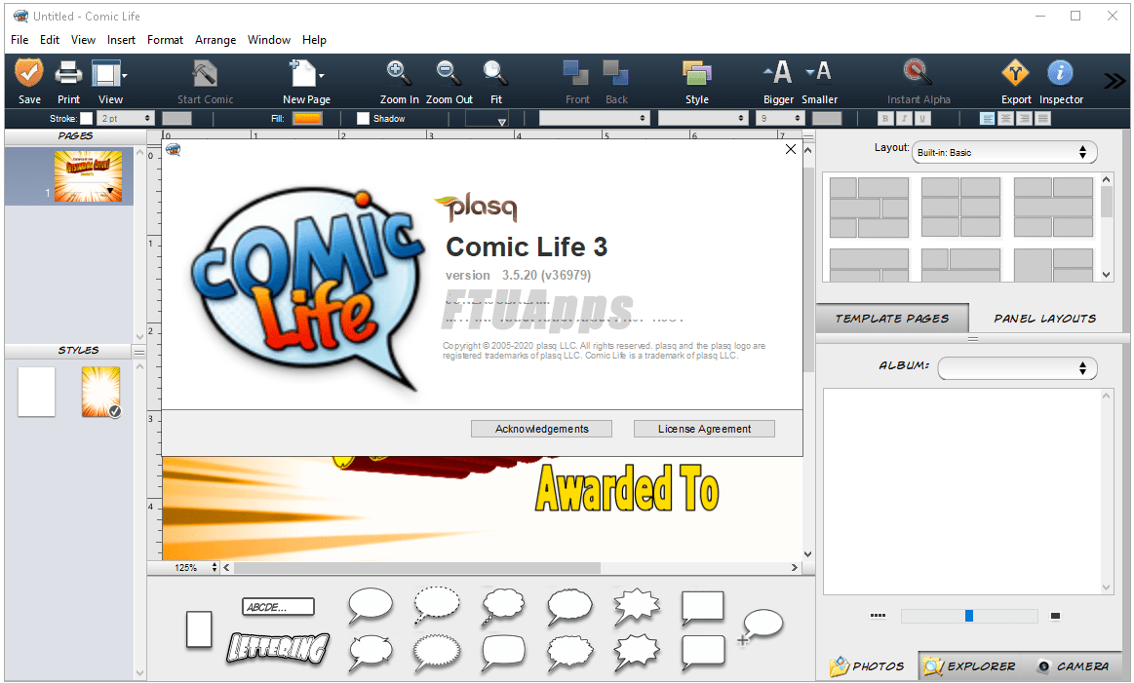Click the Zoom Out magnifier
This screenshot has width=1134, height=683.
(449, 73)
